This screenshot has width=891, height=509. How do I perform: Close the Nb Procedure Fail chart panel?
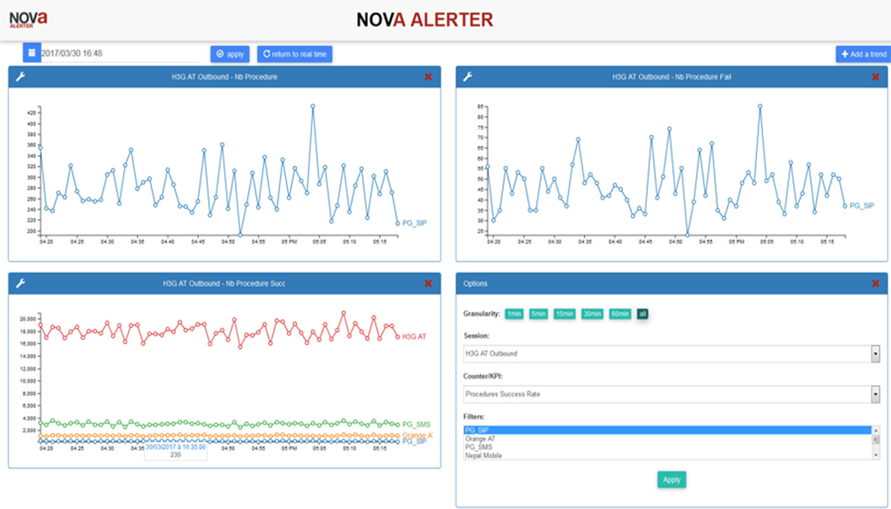pyautogui.click(x=875, y=77)
